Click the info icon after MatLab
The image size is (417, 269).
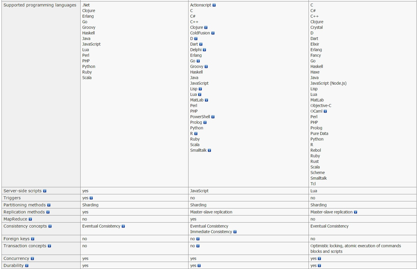206,100
